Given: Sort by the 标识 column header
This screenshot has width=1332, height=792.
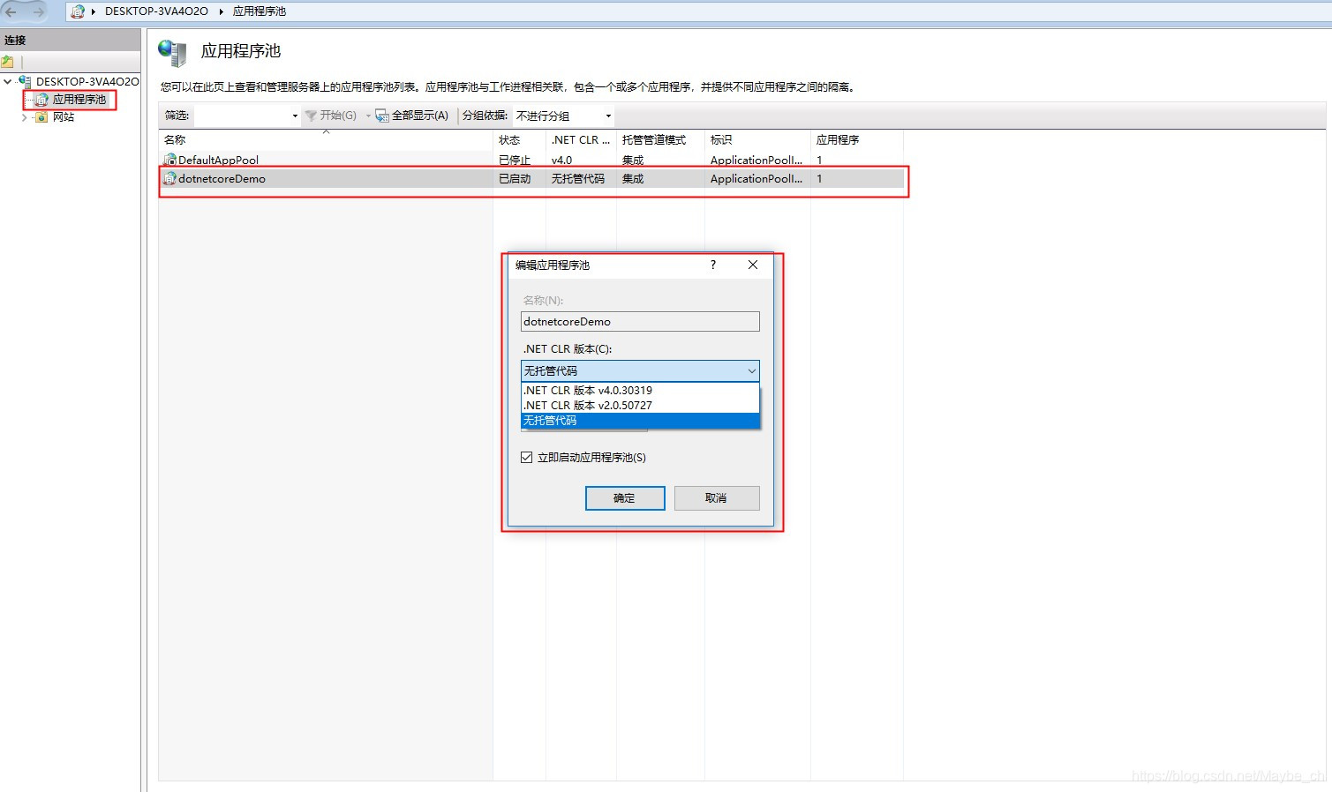Looking at the screenshot, I should pos(757,139).
